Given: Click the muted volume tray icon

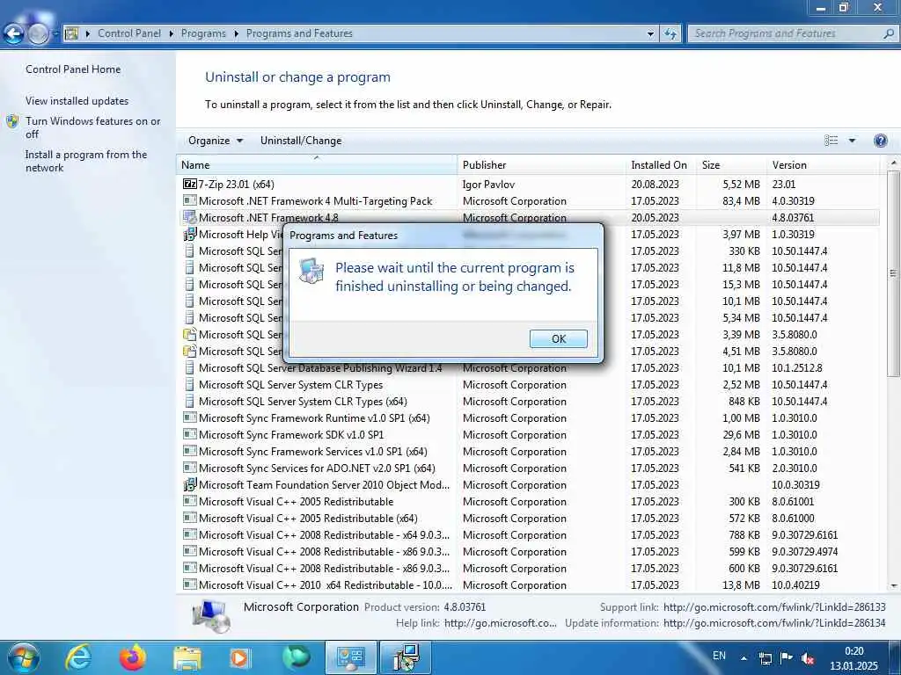Looking at the screenshot, I should [x=808, y=658].
